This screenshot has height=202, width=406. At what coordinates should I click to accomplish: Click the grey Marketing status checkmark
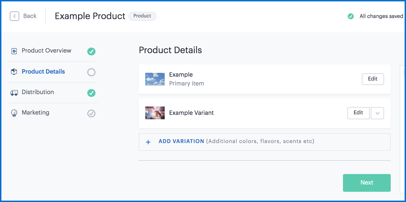pos(91,113)
